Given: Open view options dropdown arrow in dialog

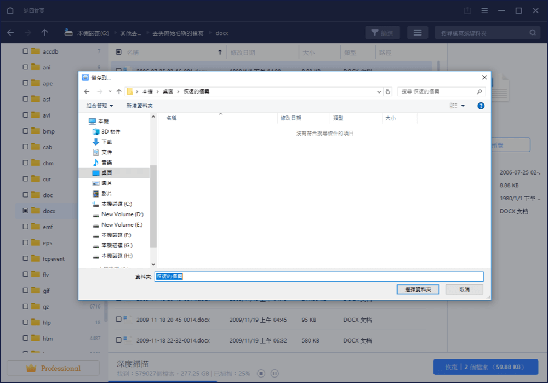Looking at the screenshot, I should pyautogui.click(x=463, y=106).
